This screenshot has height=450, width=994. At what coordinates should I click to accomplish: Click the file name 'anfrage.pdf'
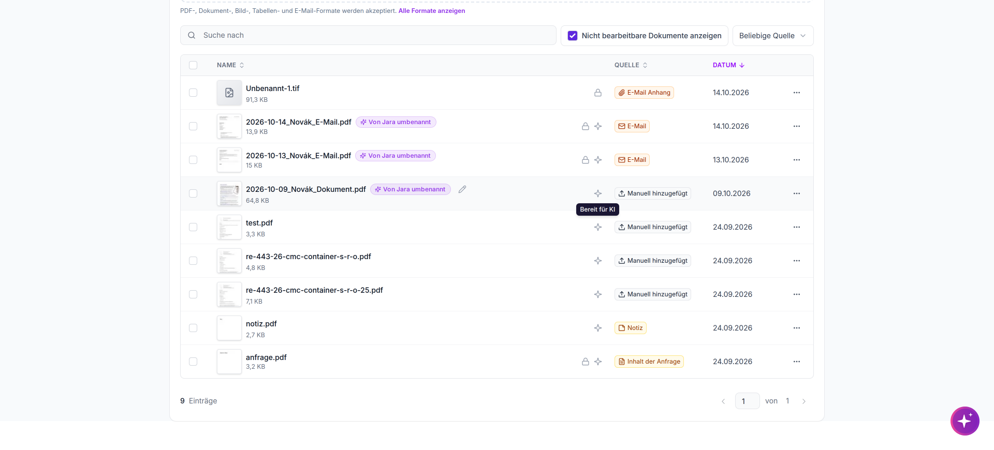(266, 357)
